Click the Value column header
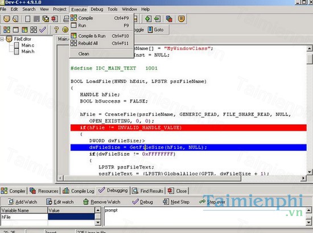Screen dimensions: 313x233 (x=71, y=210)
